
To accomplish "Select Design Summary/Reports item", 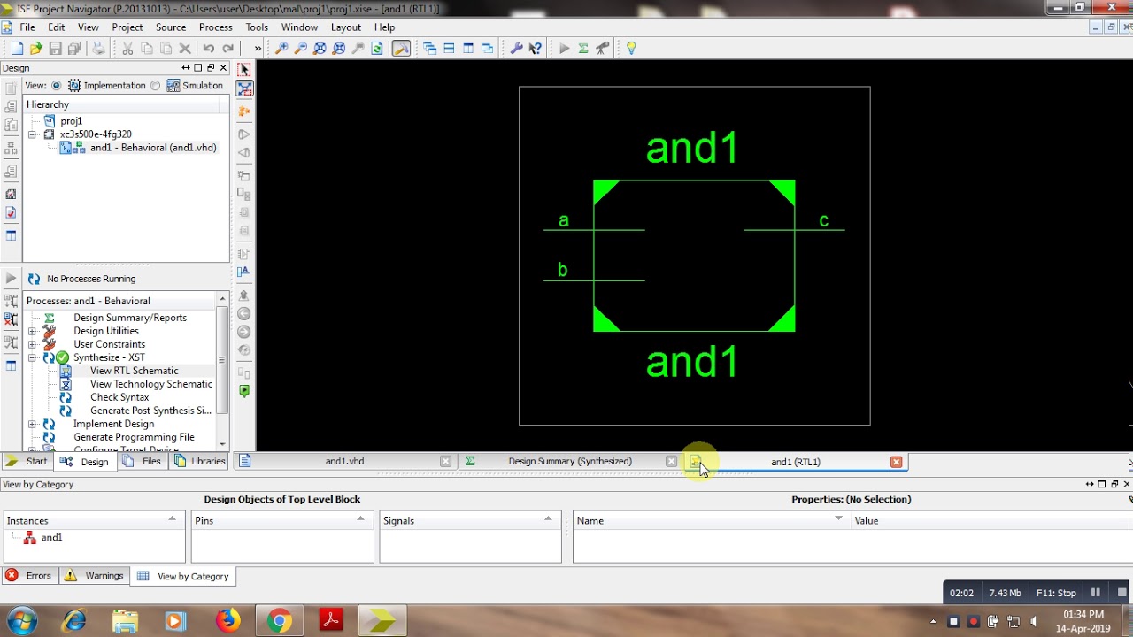I will coord(130,318).
